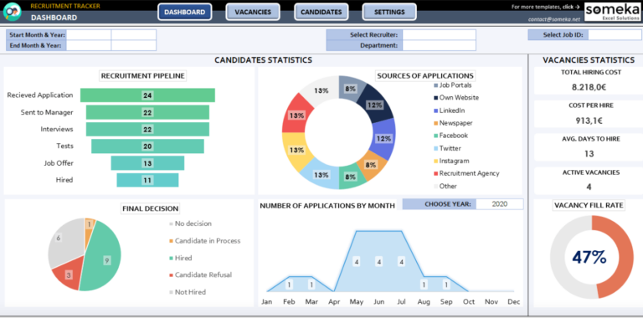The image size is (643, 318).
Task: Open the Settings section
Action: tap(389, 12)
